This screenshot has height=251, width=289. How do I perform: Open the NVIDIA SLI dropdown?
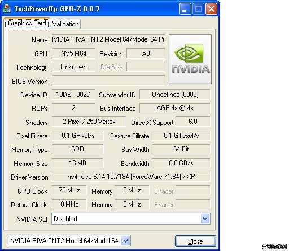(205, 219)
